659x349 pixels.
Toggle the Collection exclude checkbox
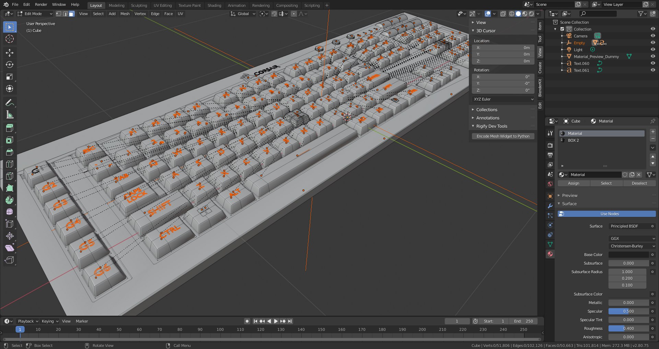[562, 29]
